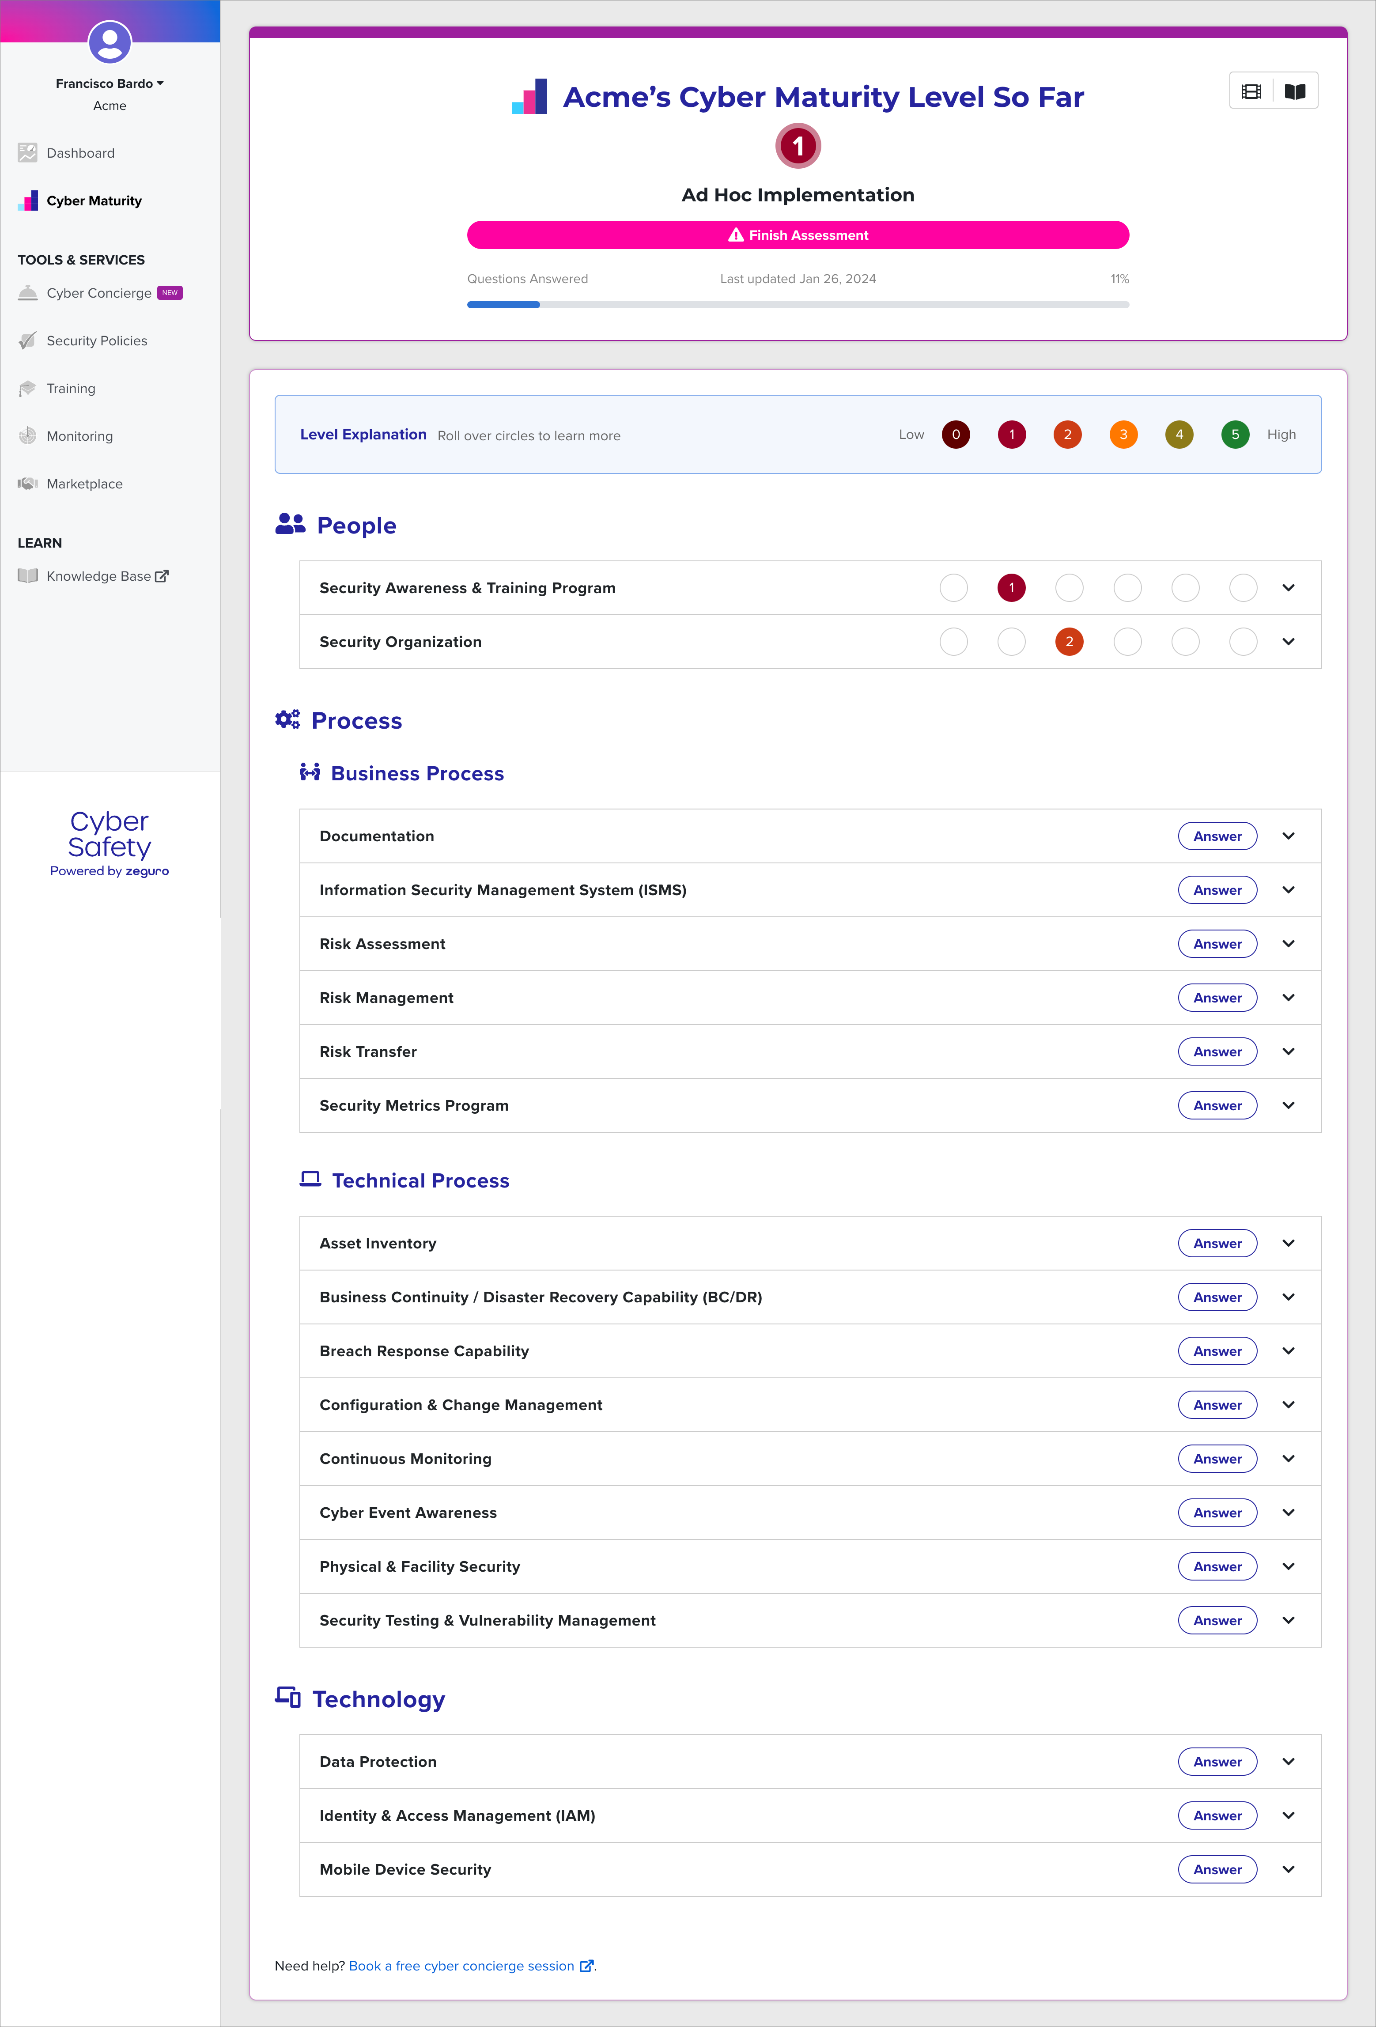Open Francisco Bardo account dropdown
Viewport: 1376px width, 2027px height.
[110, 84]
